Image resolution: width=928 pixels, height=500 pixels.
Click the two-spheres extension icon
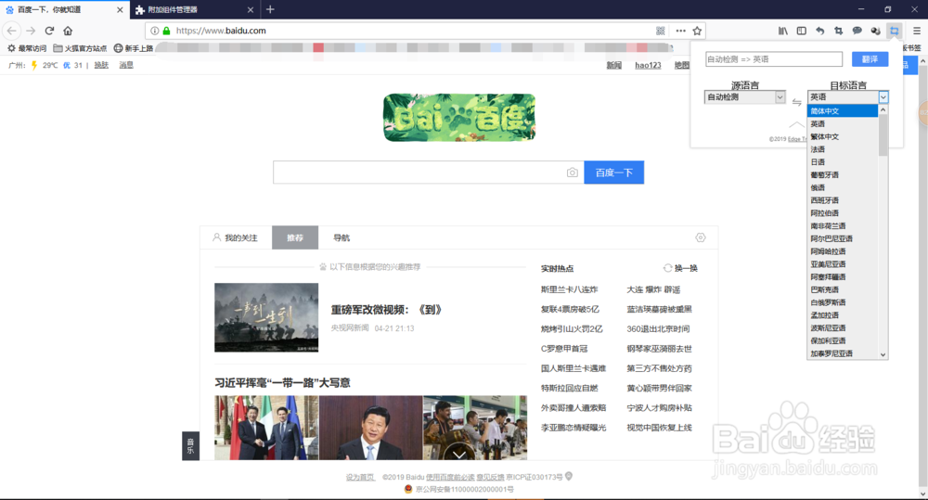pos(875,31)
